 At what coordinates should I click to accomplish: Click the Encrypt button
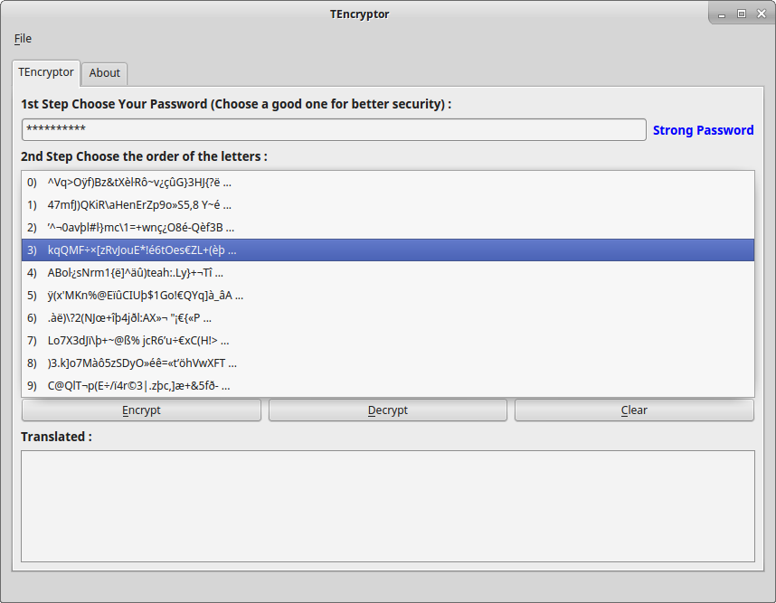141,410
